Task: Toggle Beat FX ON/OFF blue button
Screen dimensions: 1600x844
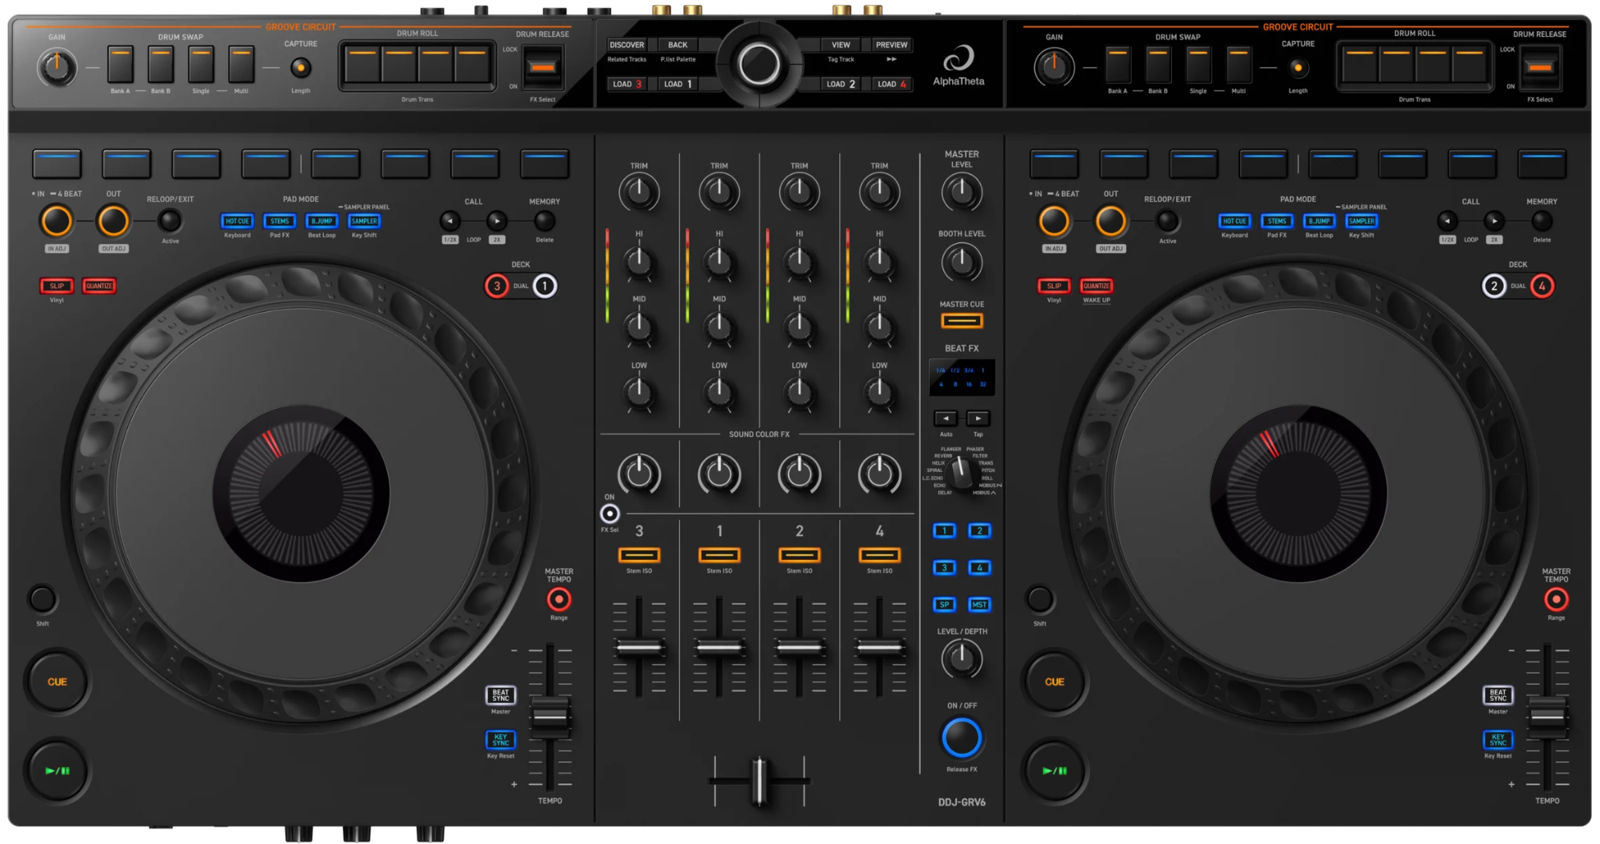Action: tap(962, 738)
